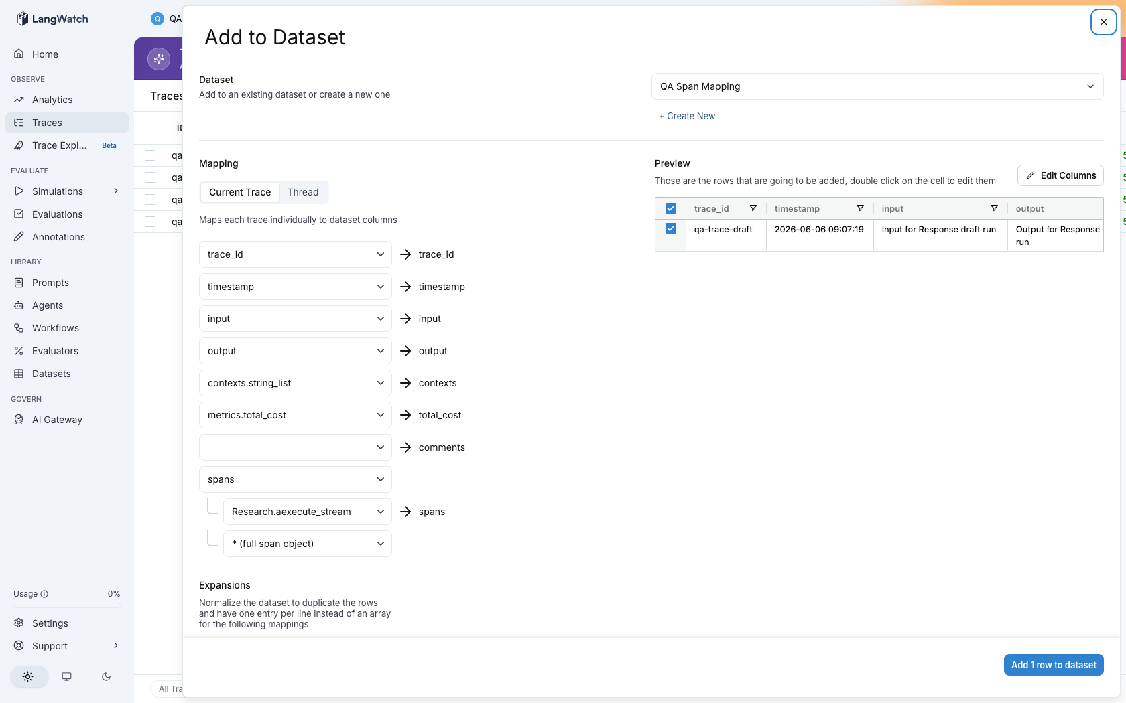Open the spans mapping dropdown

tap(296, 479)
